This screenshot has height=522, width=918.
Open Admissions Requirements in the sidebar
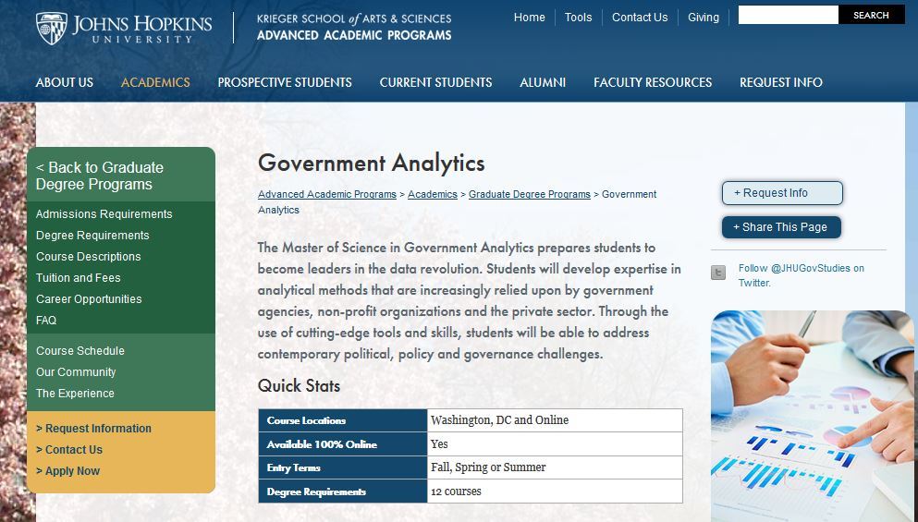click(104, 214)
